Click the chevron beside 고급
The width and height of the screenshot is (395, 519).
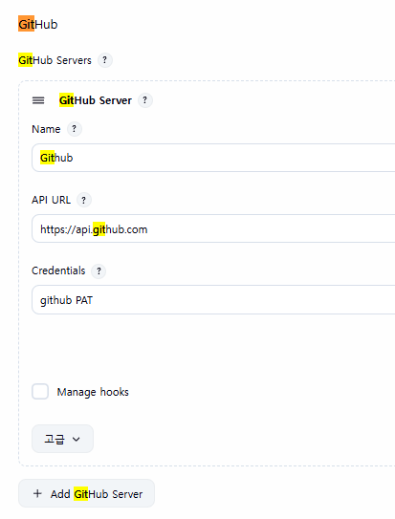tap(77, 440)
